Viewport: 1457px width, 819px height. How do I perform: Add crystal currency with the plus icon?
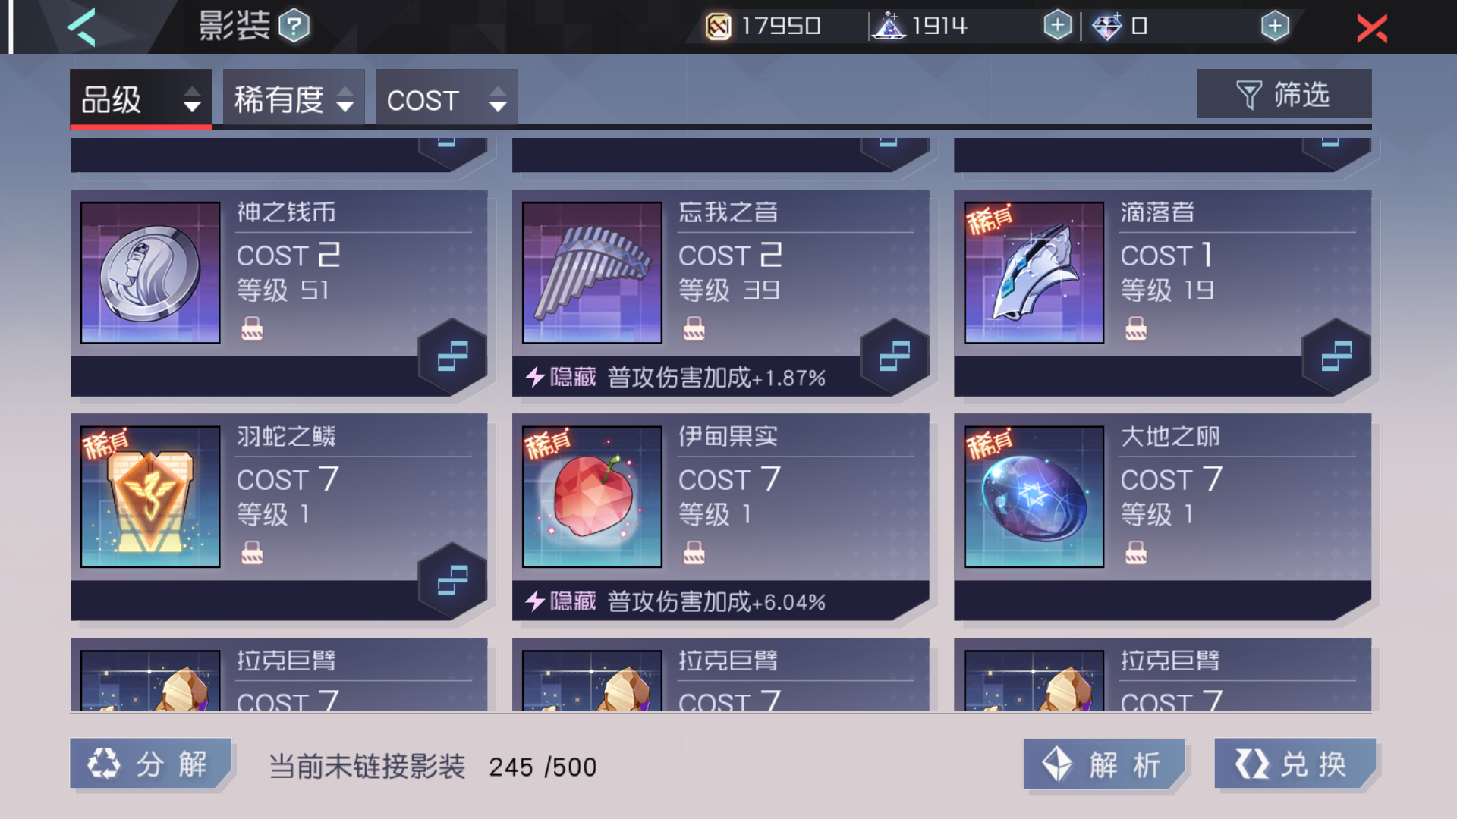pyautogui.click(x=1057, y=26)
